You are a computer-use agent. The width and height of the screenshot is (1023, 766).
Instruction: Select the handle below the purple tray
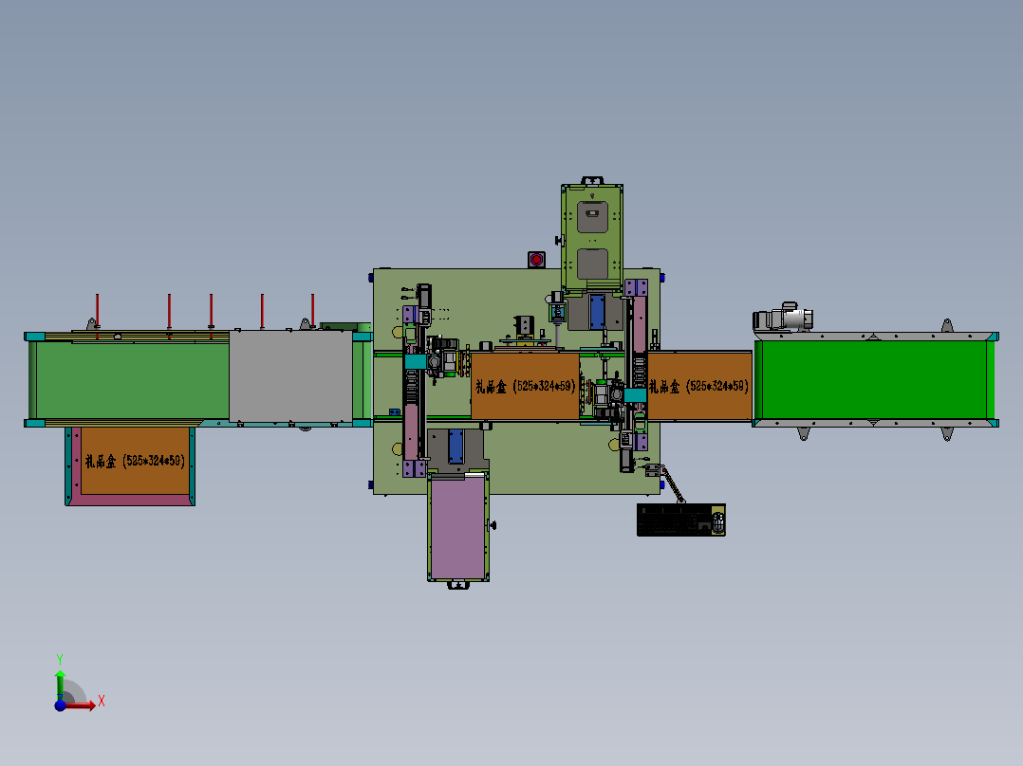pos(458,585)
